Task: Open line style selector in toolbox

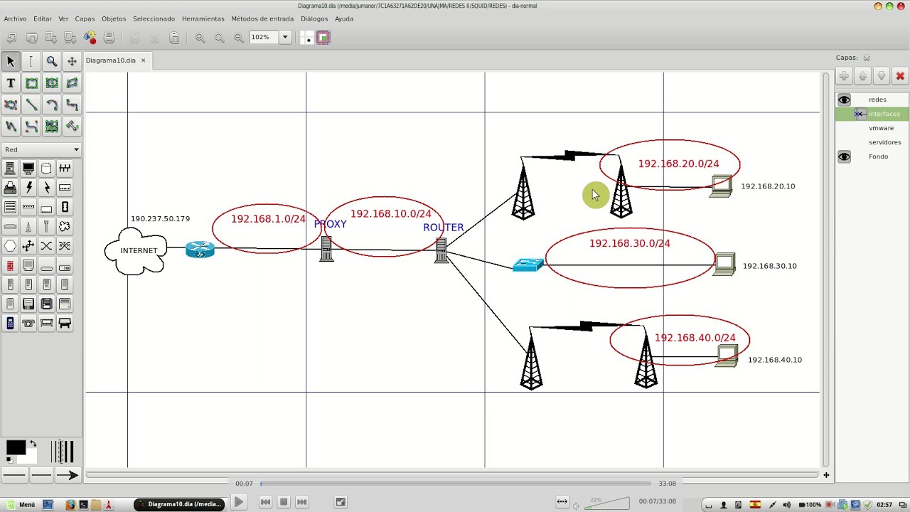Action: point(41,475)
